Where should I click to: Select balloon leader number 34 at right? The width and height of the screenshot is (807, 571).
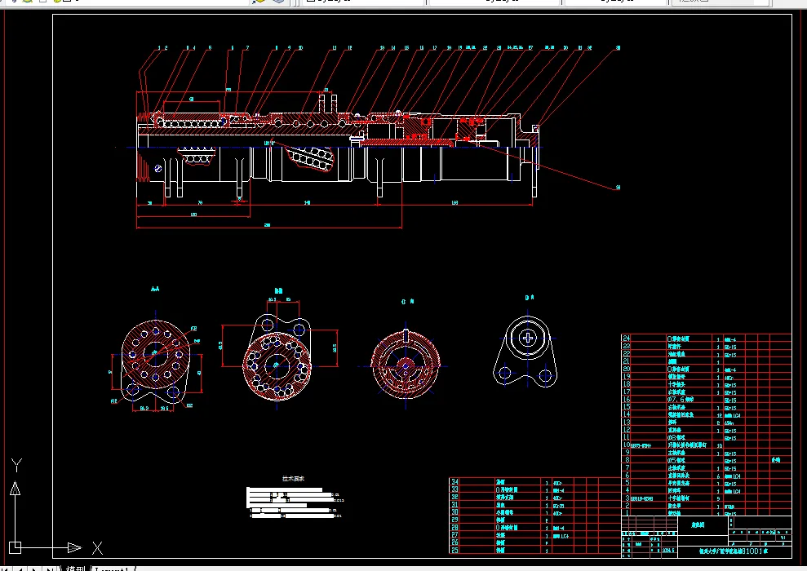point(618,188)
